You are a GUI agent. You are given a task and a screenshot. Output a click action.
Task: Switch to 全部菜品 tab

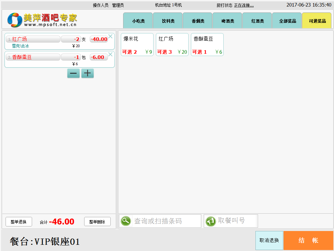[x=287, y=21]
